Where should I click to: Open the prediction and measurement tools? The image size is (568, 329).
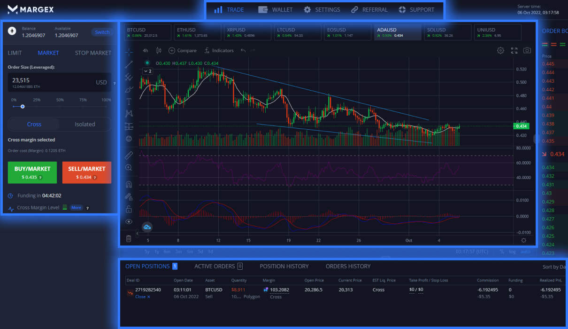click(129, 126)
